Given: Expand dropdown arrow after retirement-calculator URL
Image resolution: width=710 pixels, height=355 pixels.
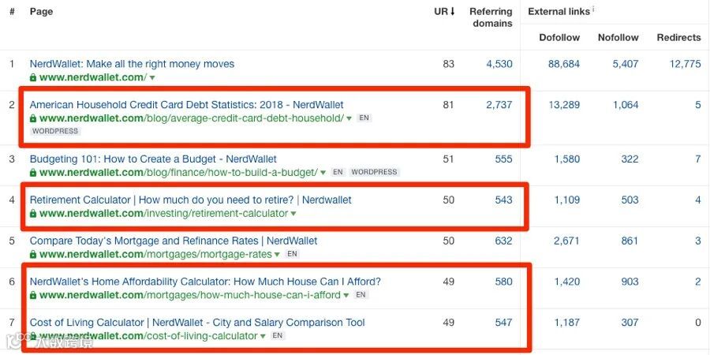Looking at the screenshot, I should click(294, 214).
